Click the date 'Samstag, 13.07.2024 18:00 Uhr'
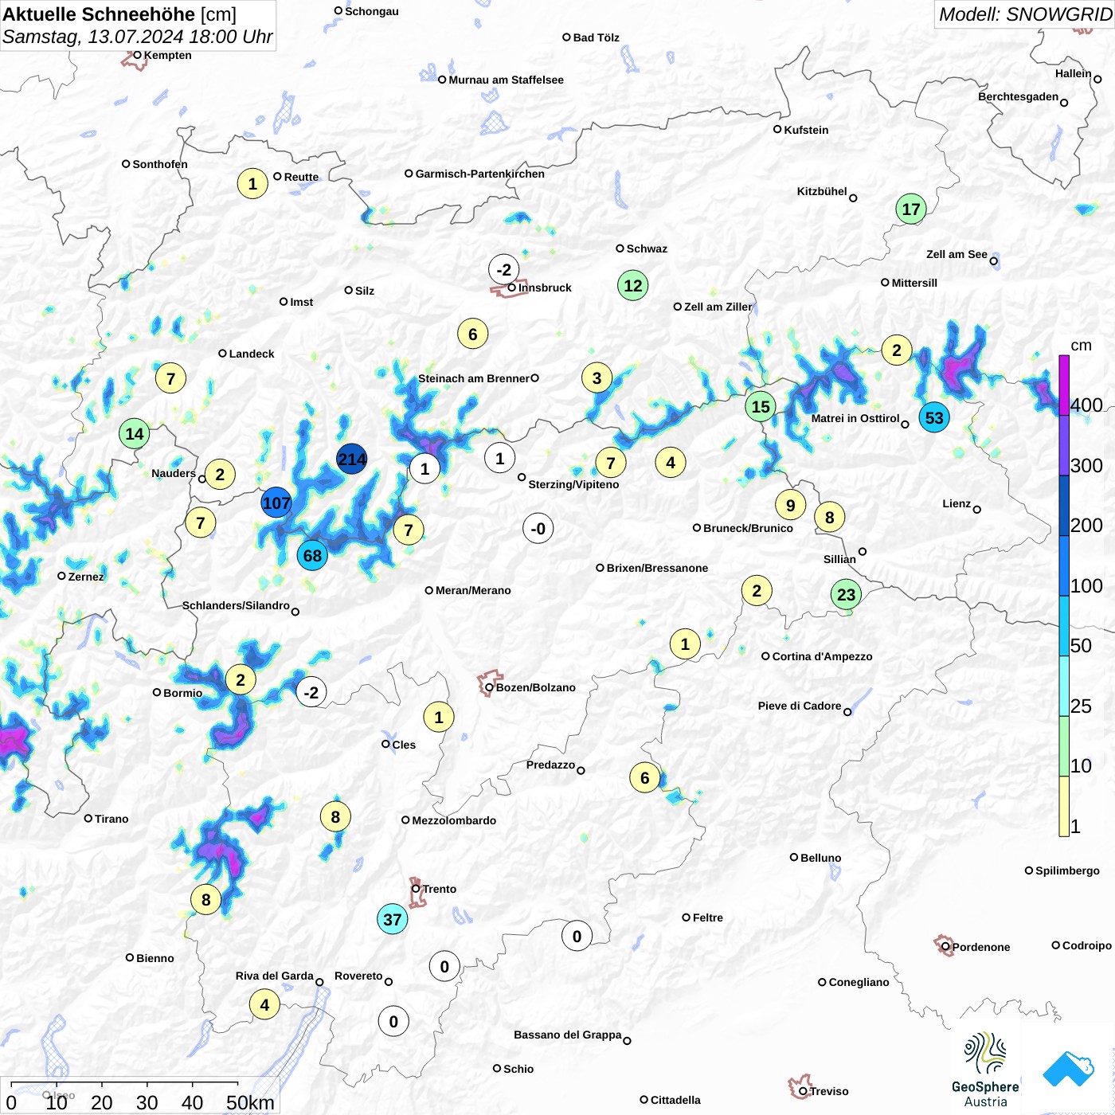 [138, 37]
